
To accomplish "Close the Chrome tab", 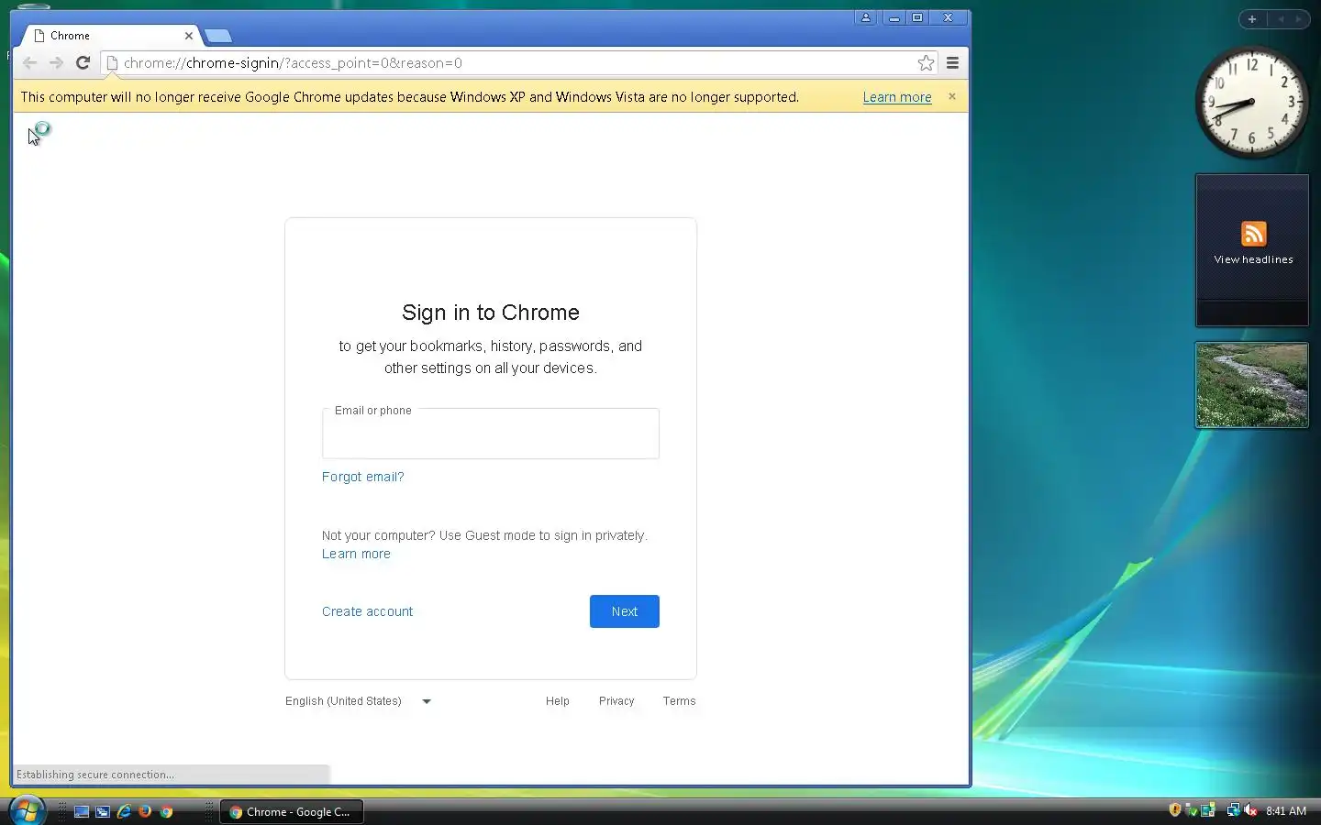I will point(189,36).
